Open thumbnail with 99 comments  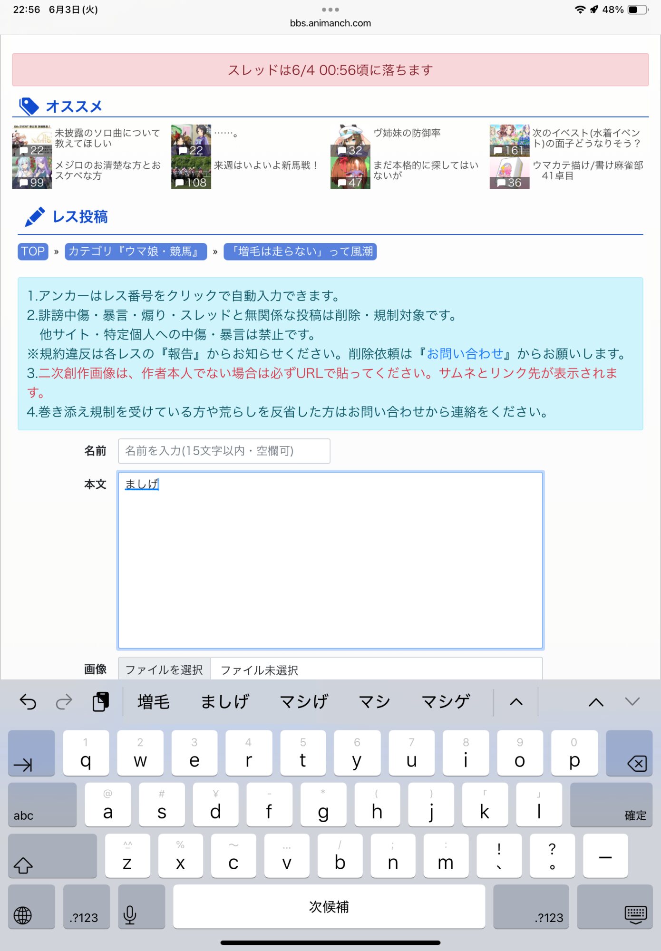(x=32, y=173)
